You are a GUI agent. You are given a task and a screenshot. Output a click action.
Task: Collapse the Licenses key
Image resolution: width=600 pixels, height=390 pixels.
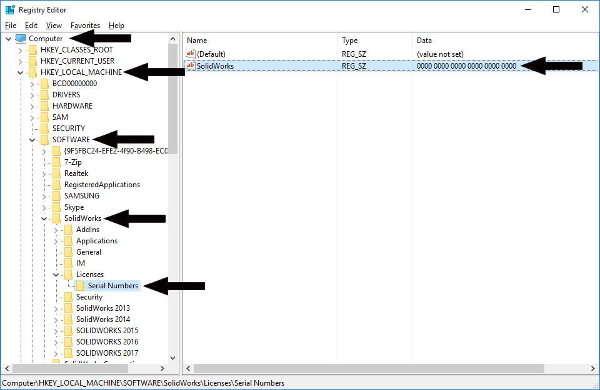(x=56, y=275)
